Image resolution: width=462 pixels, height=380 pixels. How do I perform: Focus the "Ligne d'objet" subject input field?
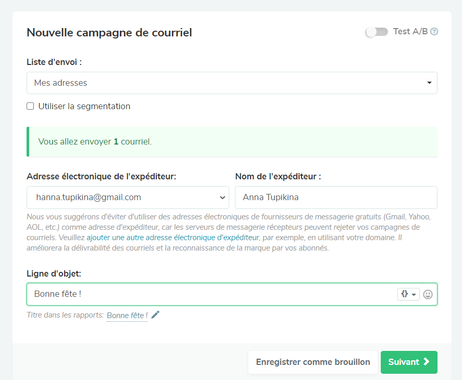coord(208,294)
